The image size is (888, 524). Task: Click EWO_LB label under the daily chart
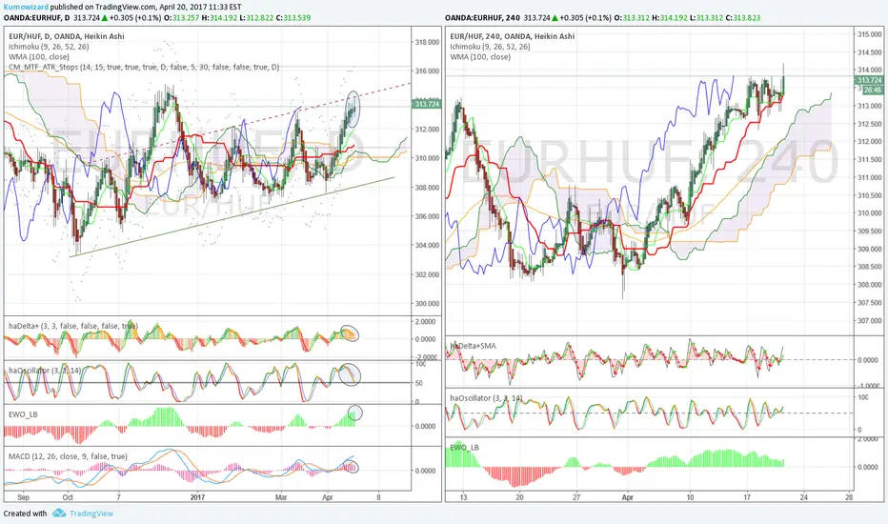tap(23, 414)
